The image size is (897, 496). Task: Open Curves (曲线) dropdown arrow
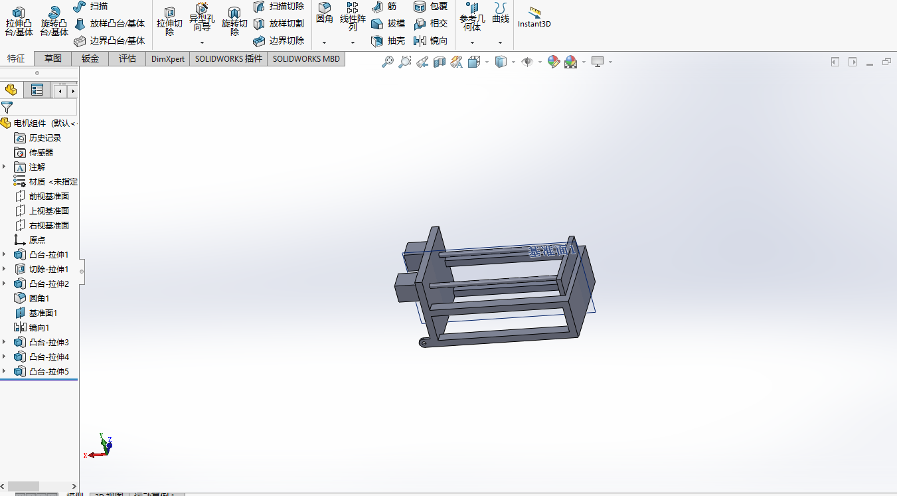501,42
